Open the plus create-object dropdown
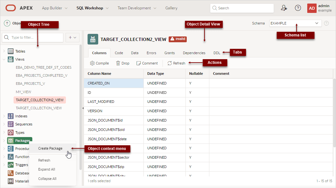The image size is (336, 188). pos(72,37)
